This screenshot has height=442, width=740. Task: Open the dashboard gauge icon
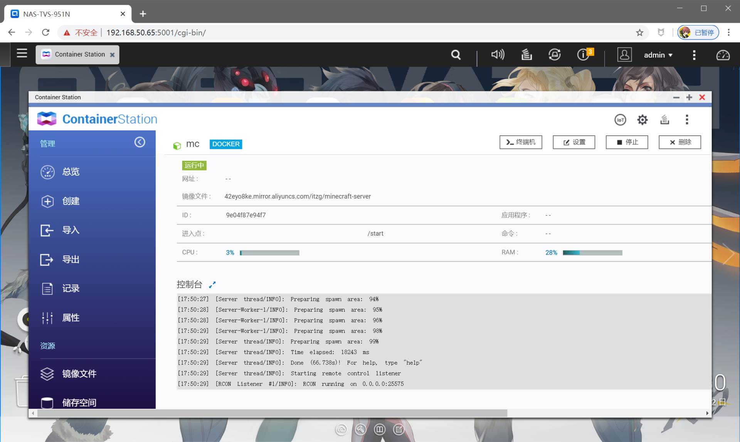[x=723, y=55]
